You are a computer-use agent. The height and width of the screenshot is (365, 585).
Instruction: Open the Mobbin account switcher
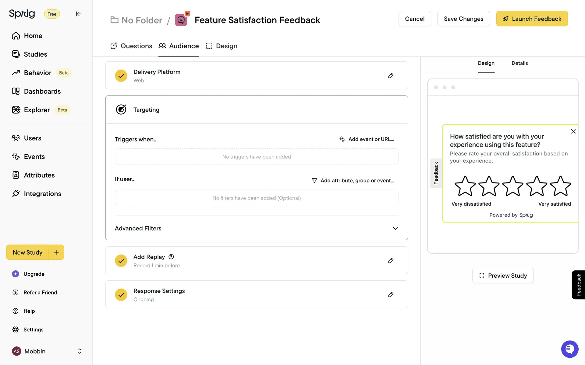(x=80, y=351)
